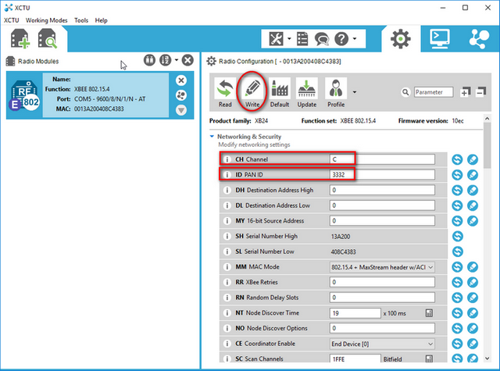
Task: Click Update firmware button
Action: coord(307,93)
